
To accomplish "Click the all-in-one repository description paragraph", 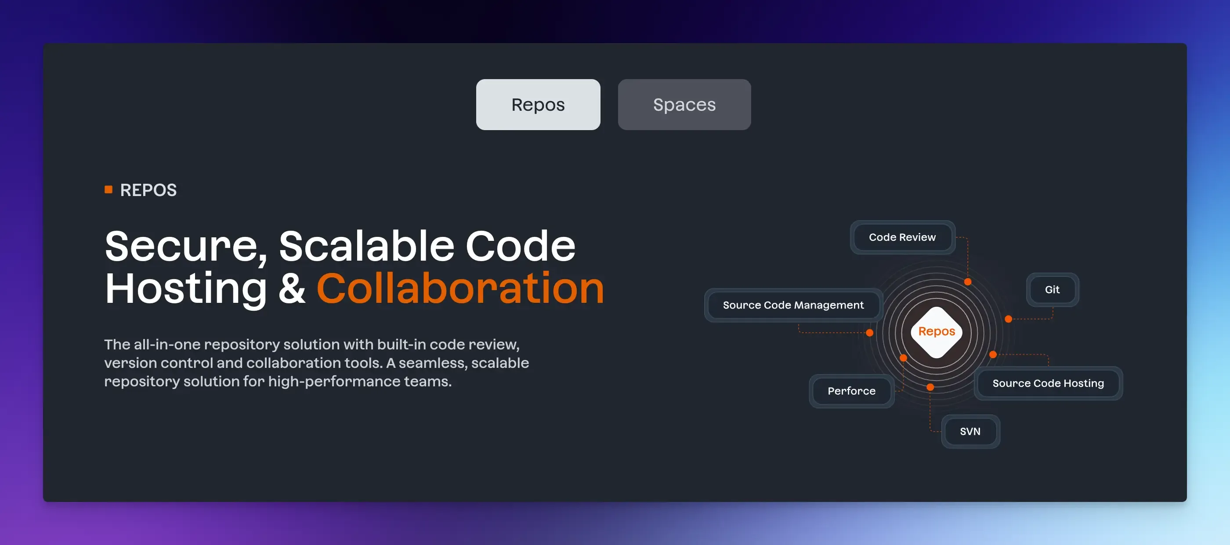I will click(316, 363).
